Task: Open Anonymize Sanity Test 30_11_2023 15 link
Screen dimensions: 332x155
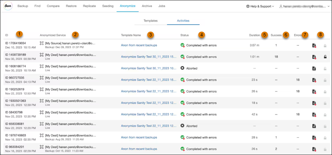Action: coord(148,57)
